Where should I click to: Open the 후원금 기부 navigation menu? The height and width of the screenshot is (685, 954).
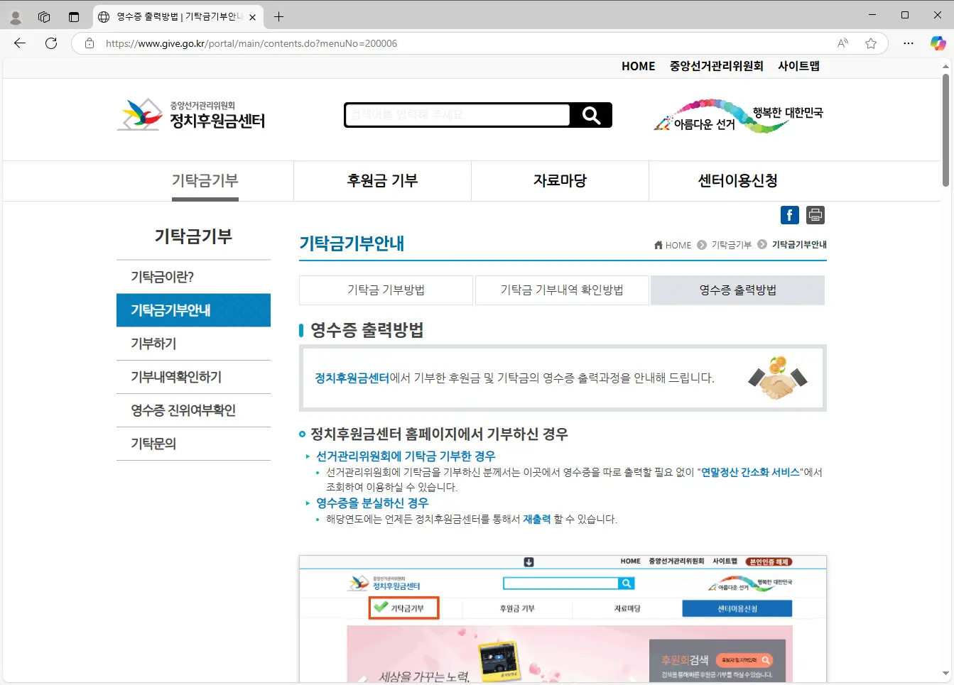pyautogui.click(x=381, y=180)
